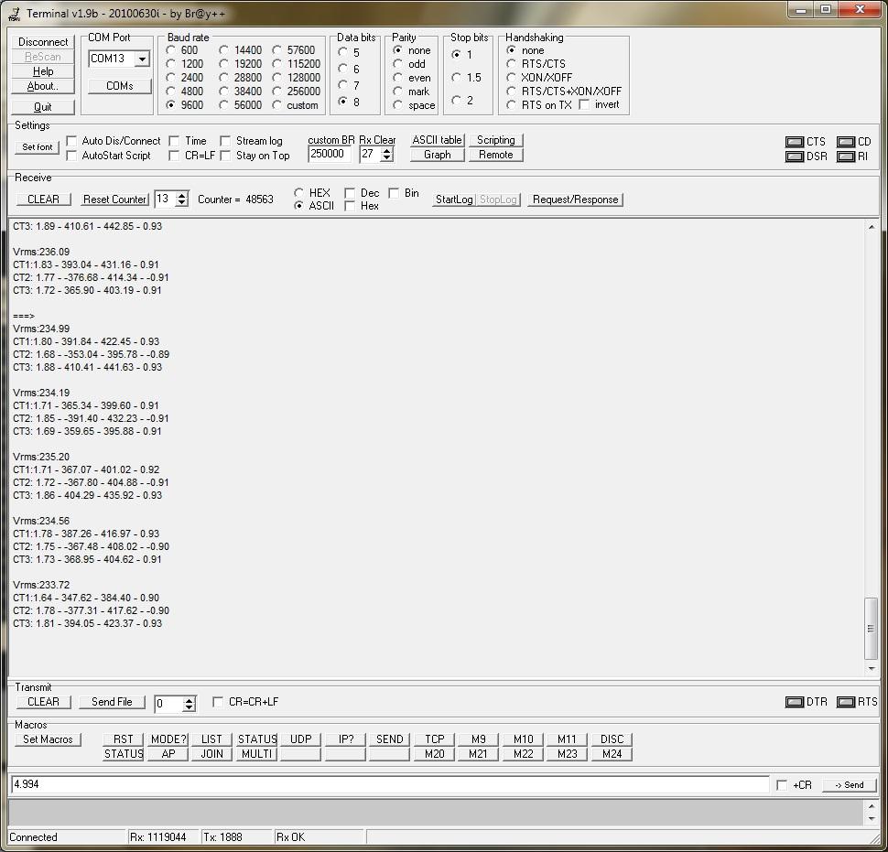Click the About.. button
This screenshot has height=852, width=888.
pos(43,86)
